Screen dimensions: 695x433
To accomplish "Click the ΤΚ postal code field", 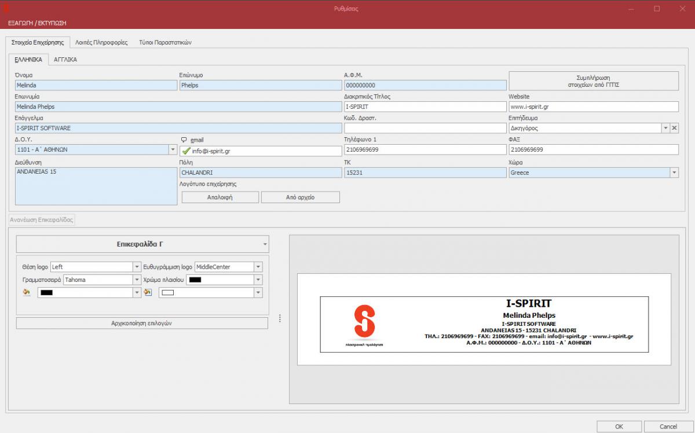I will 425,173.
